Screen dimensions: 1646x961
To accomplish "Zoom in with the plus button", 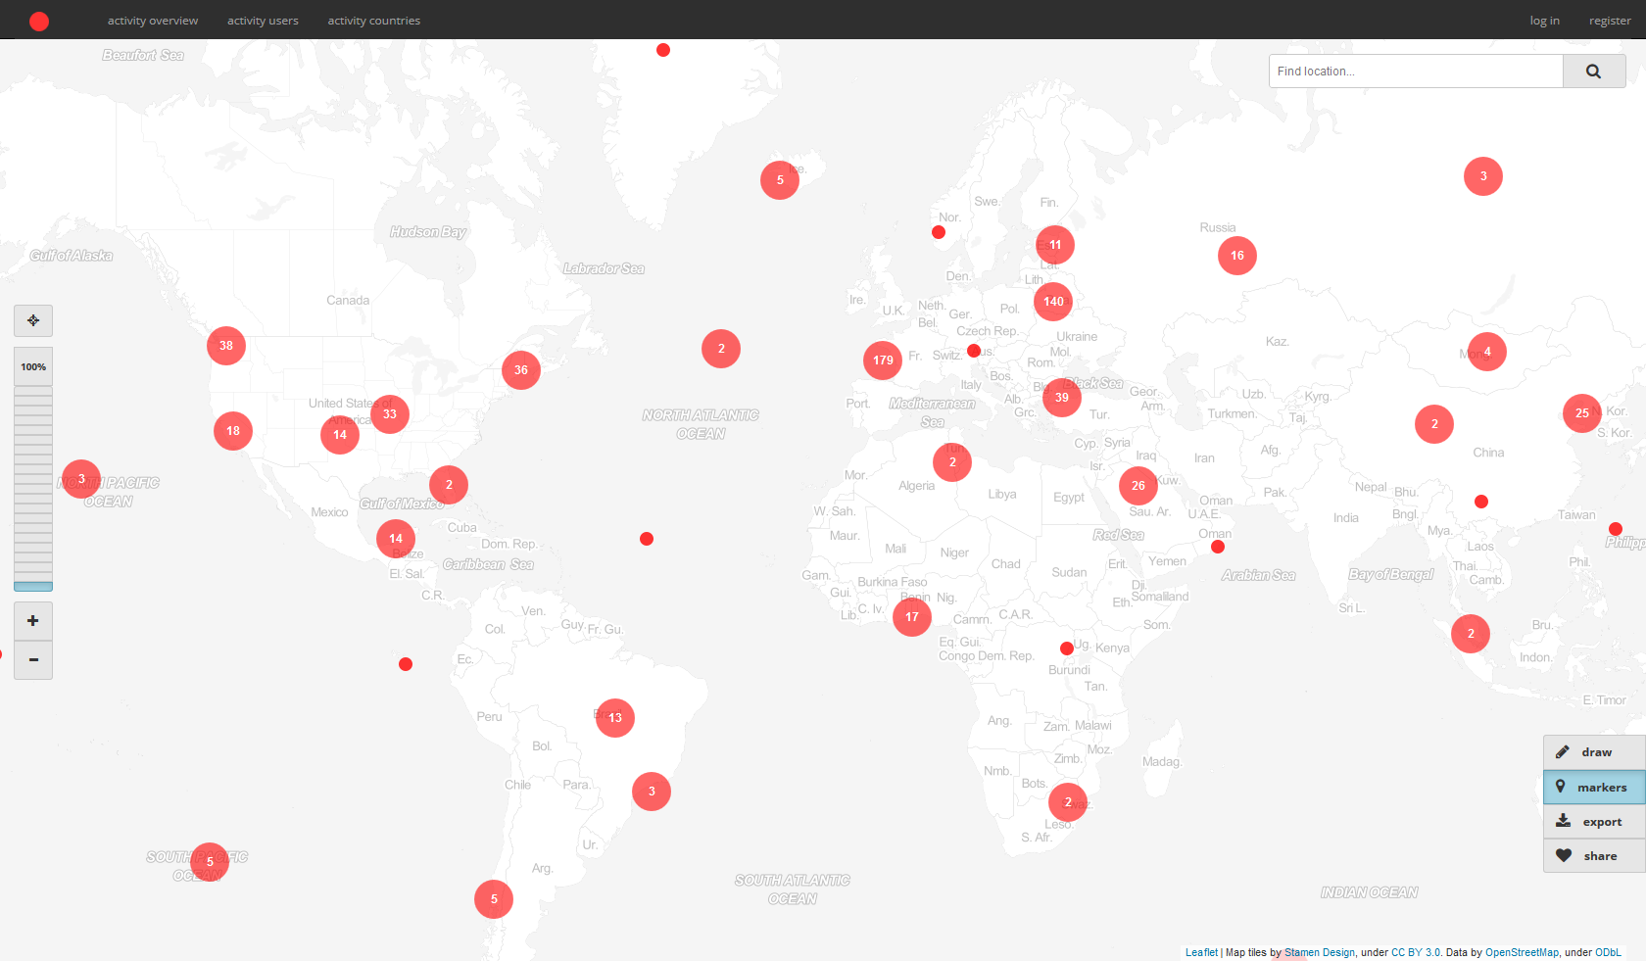I will [32, 620].
